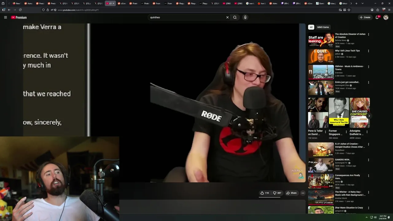This screenshot has height=221, width=393.
Task: Open options for 'R.I.P. Ashes of Creation'
Action: (x=368, y=144)
